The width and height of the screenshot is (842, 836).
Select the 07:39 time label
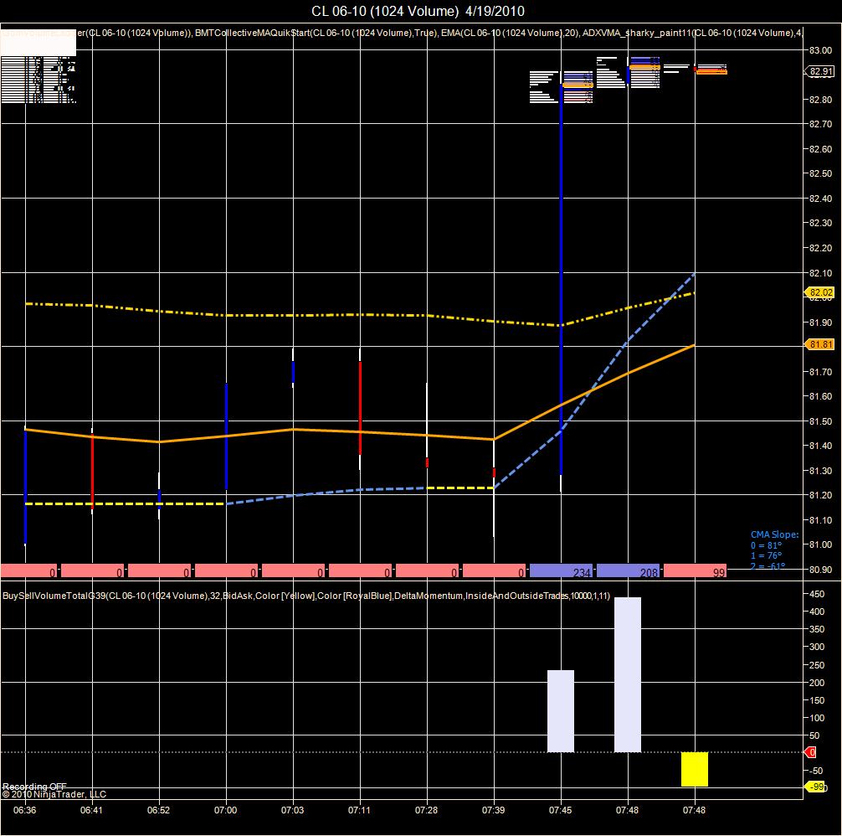494,809
